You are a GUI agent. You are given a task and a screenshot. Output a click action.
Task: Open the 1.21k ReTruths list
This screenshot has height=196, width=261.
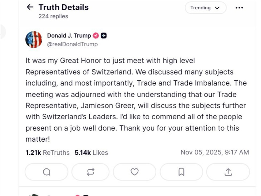[47, 153]
